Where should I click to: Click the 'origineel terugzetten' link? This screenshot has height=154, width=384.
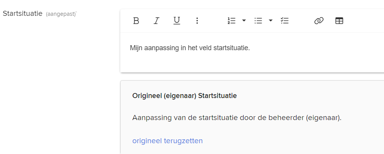(x=167, y=141)
